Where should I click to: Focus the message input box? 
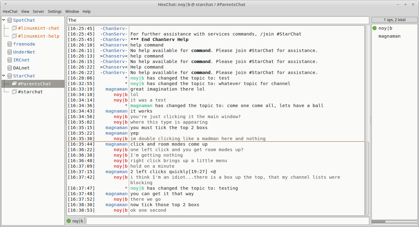coord(227,221)
